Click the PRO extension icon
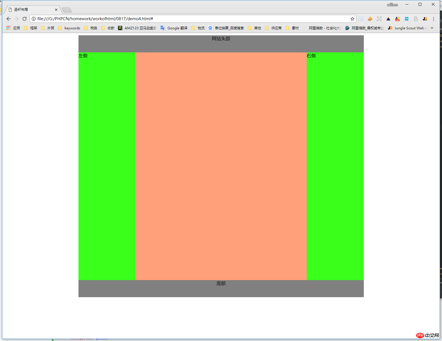Image resolution: width=442 pixels, height=341 pixels. tap(397, 19)
